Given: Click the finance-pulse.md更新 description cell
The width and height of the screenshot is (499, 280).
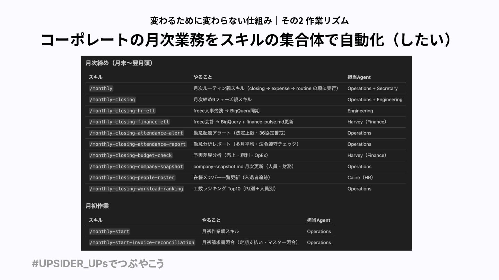Looking at the screenshot, I should 244,122.
